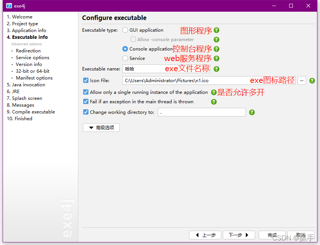The width and height of the screenshot is (320, 245).
Task: Open Manifest options section
Action: pos(34,78)
